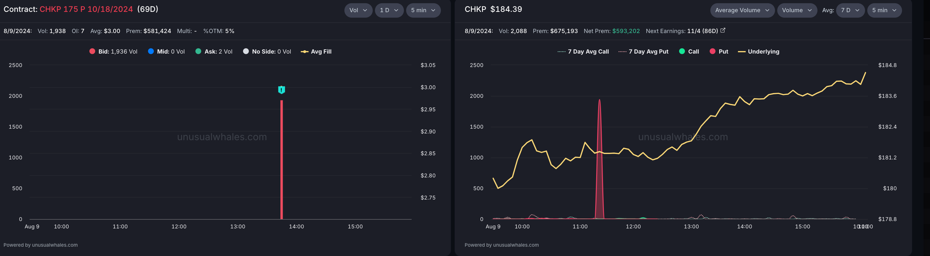Toggle the Avg Fill legend item
This screenshot has height=256, width=930.
(x=316, y=51)
